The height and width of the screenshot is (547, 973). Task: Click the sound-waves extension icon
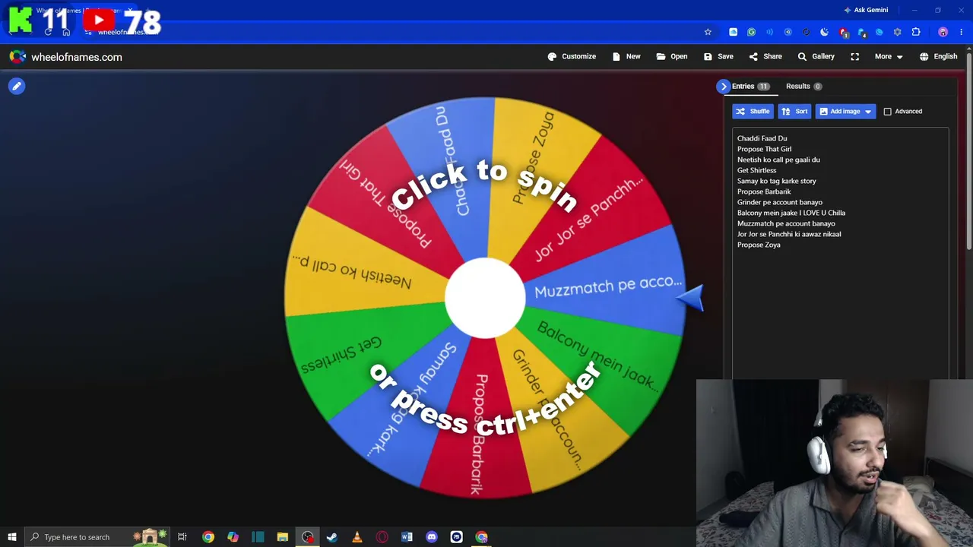point(769,32)
